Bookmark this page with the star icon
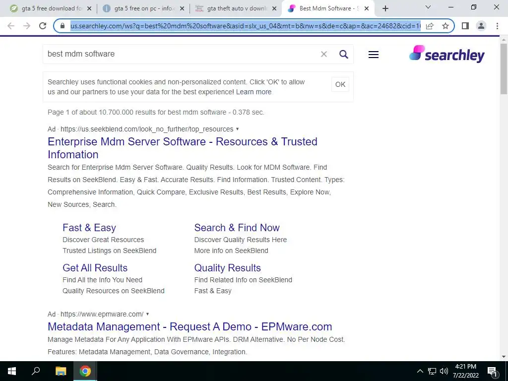508x381 pixels. click(445, 26)
